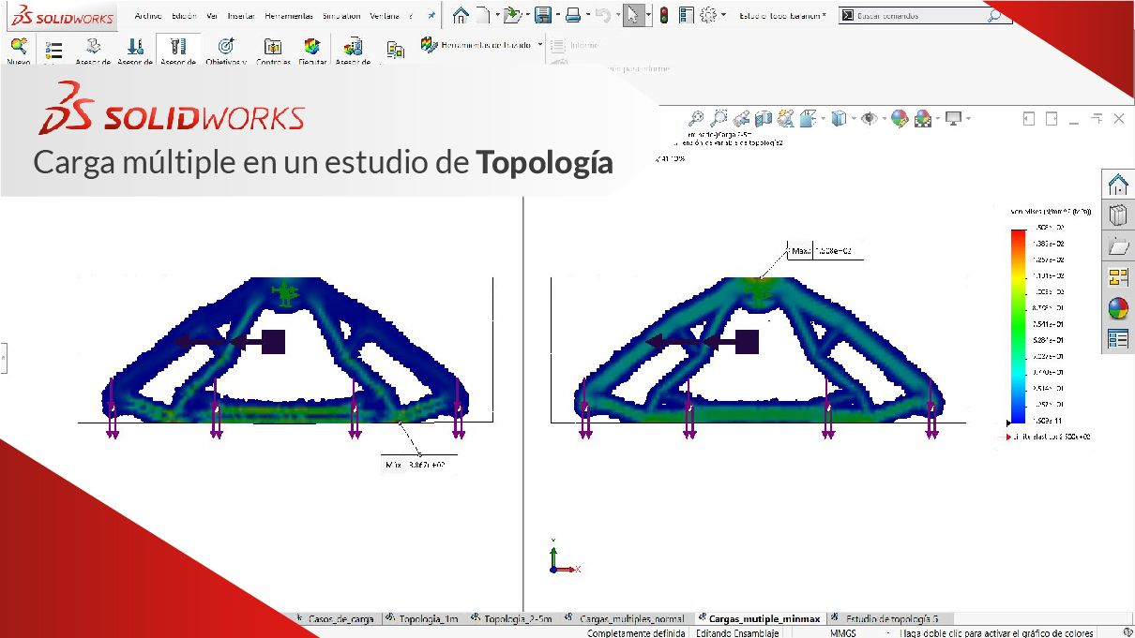Expand the Save dropdown arrow
Screen dimensions: 1135x638
point(556,16)
